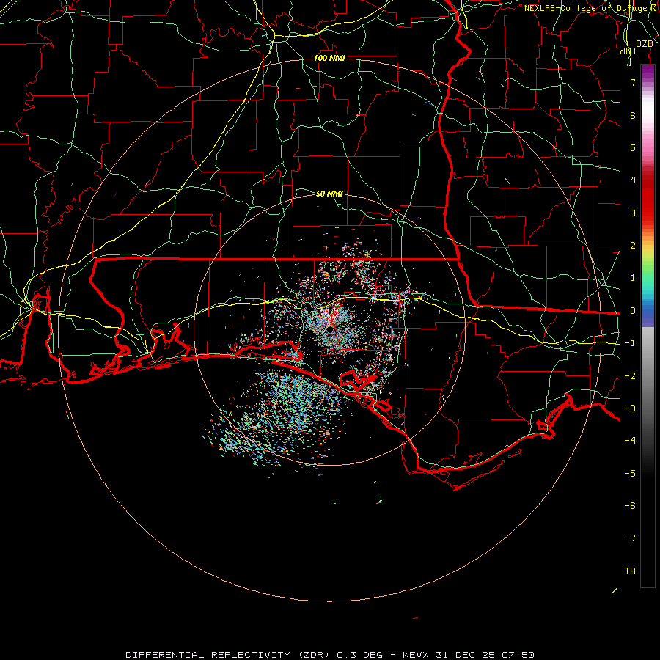The image size is (660, 660).
Task: Click the radar site center dot
Action: (330, 330)
